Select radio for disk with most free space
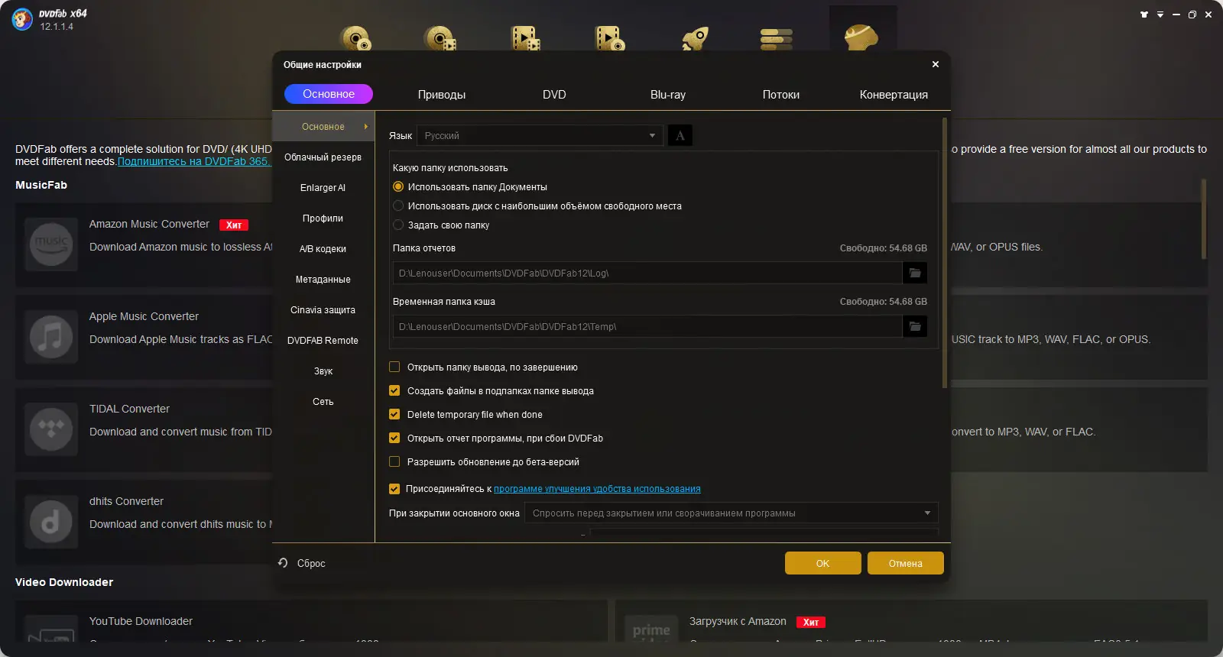This screenshot has width=1223, height=657. pyautogui.click(x=398, y=206)
